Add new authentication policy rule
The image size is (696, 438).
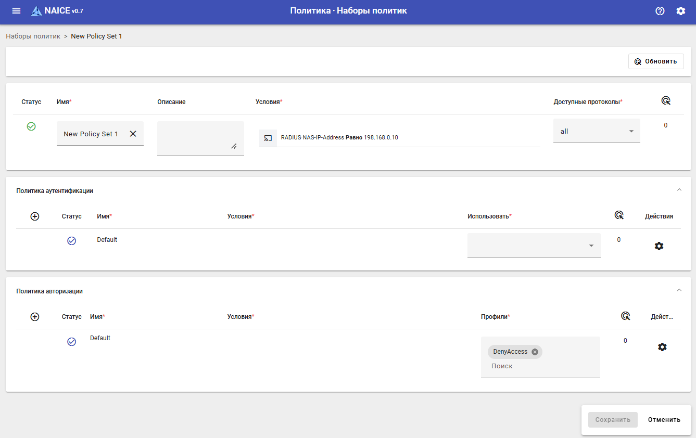35,216
